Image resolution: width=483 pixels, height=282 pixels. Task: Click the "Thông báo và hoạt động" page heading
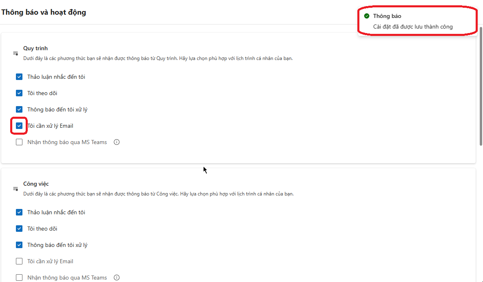[44, 12]
